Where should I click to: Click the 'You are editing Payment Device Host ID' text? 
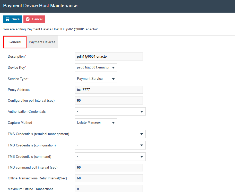pos(50,29)
